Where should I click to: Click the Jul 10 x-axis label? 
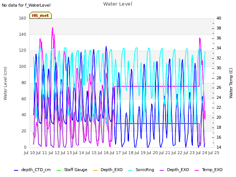click(x=30, y=153)
